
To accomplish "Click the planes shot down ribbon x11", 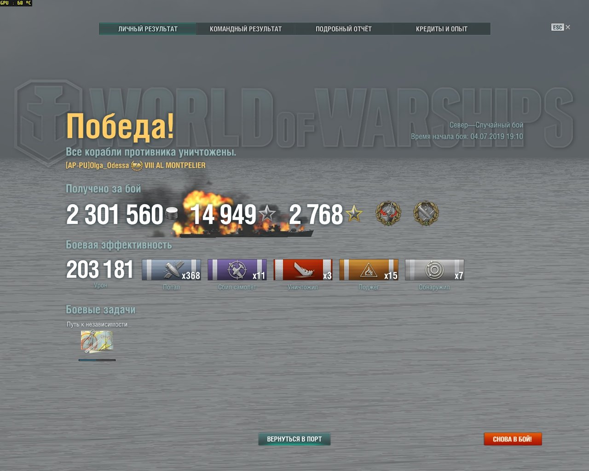I will tap(237, 270).
